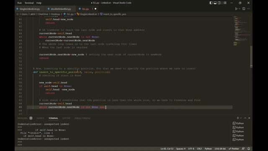Click line number 55 in the gutter
This screenshot has width=268, height=151.
[20, 72]
